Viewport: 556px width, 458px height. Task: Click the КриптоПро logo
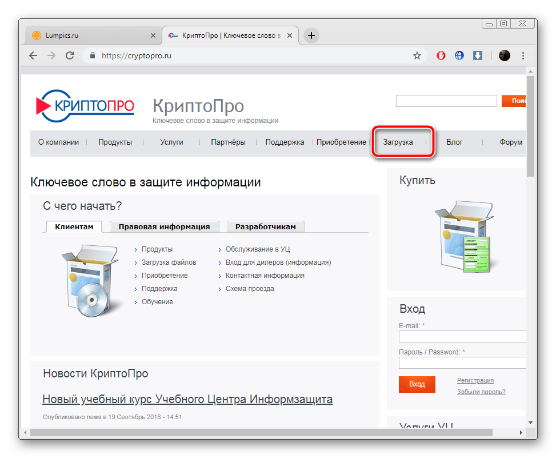click(x=85, y=106)
